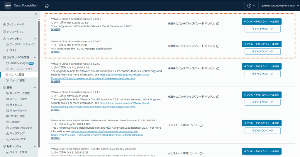Click the バックアップ icon
300x157 pixels.
coord(7,133)
